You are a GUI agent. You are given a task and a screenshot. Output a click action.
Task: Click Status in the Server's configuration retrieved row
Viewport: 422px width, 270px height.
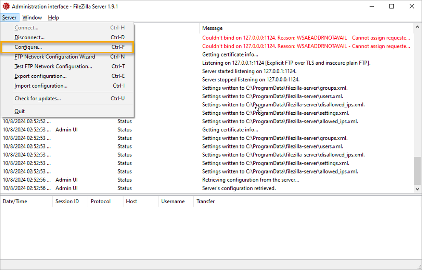pyautogui.click(x=125, y=188)
